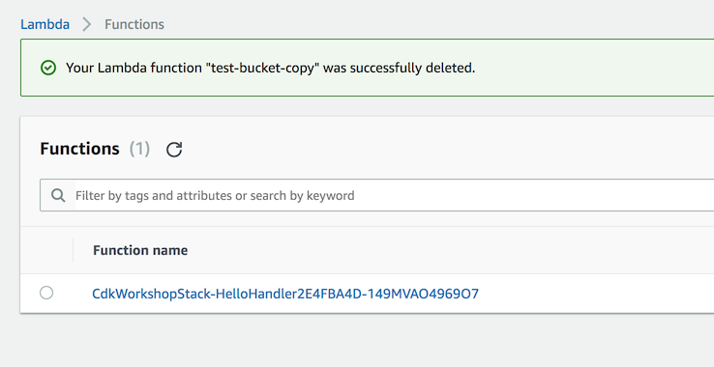
Task: Click the magnifier search icon
Action: coord(58,195)
